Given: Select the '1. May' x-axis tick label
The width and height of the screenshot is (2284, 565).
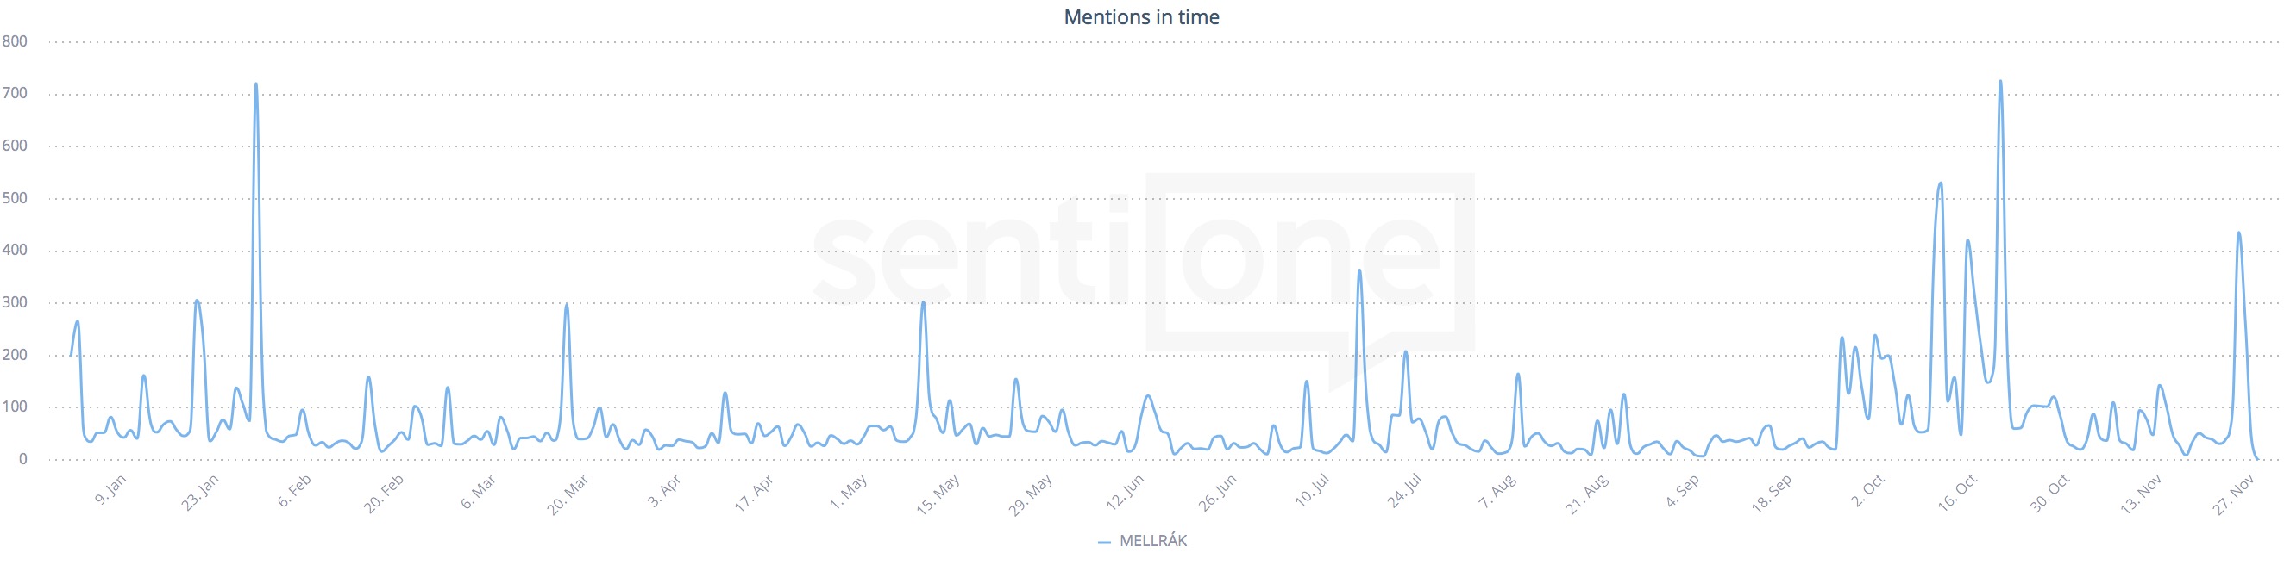Looking at the screenshot, I should tap(849, 492).
